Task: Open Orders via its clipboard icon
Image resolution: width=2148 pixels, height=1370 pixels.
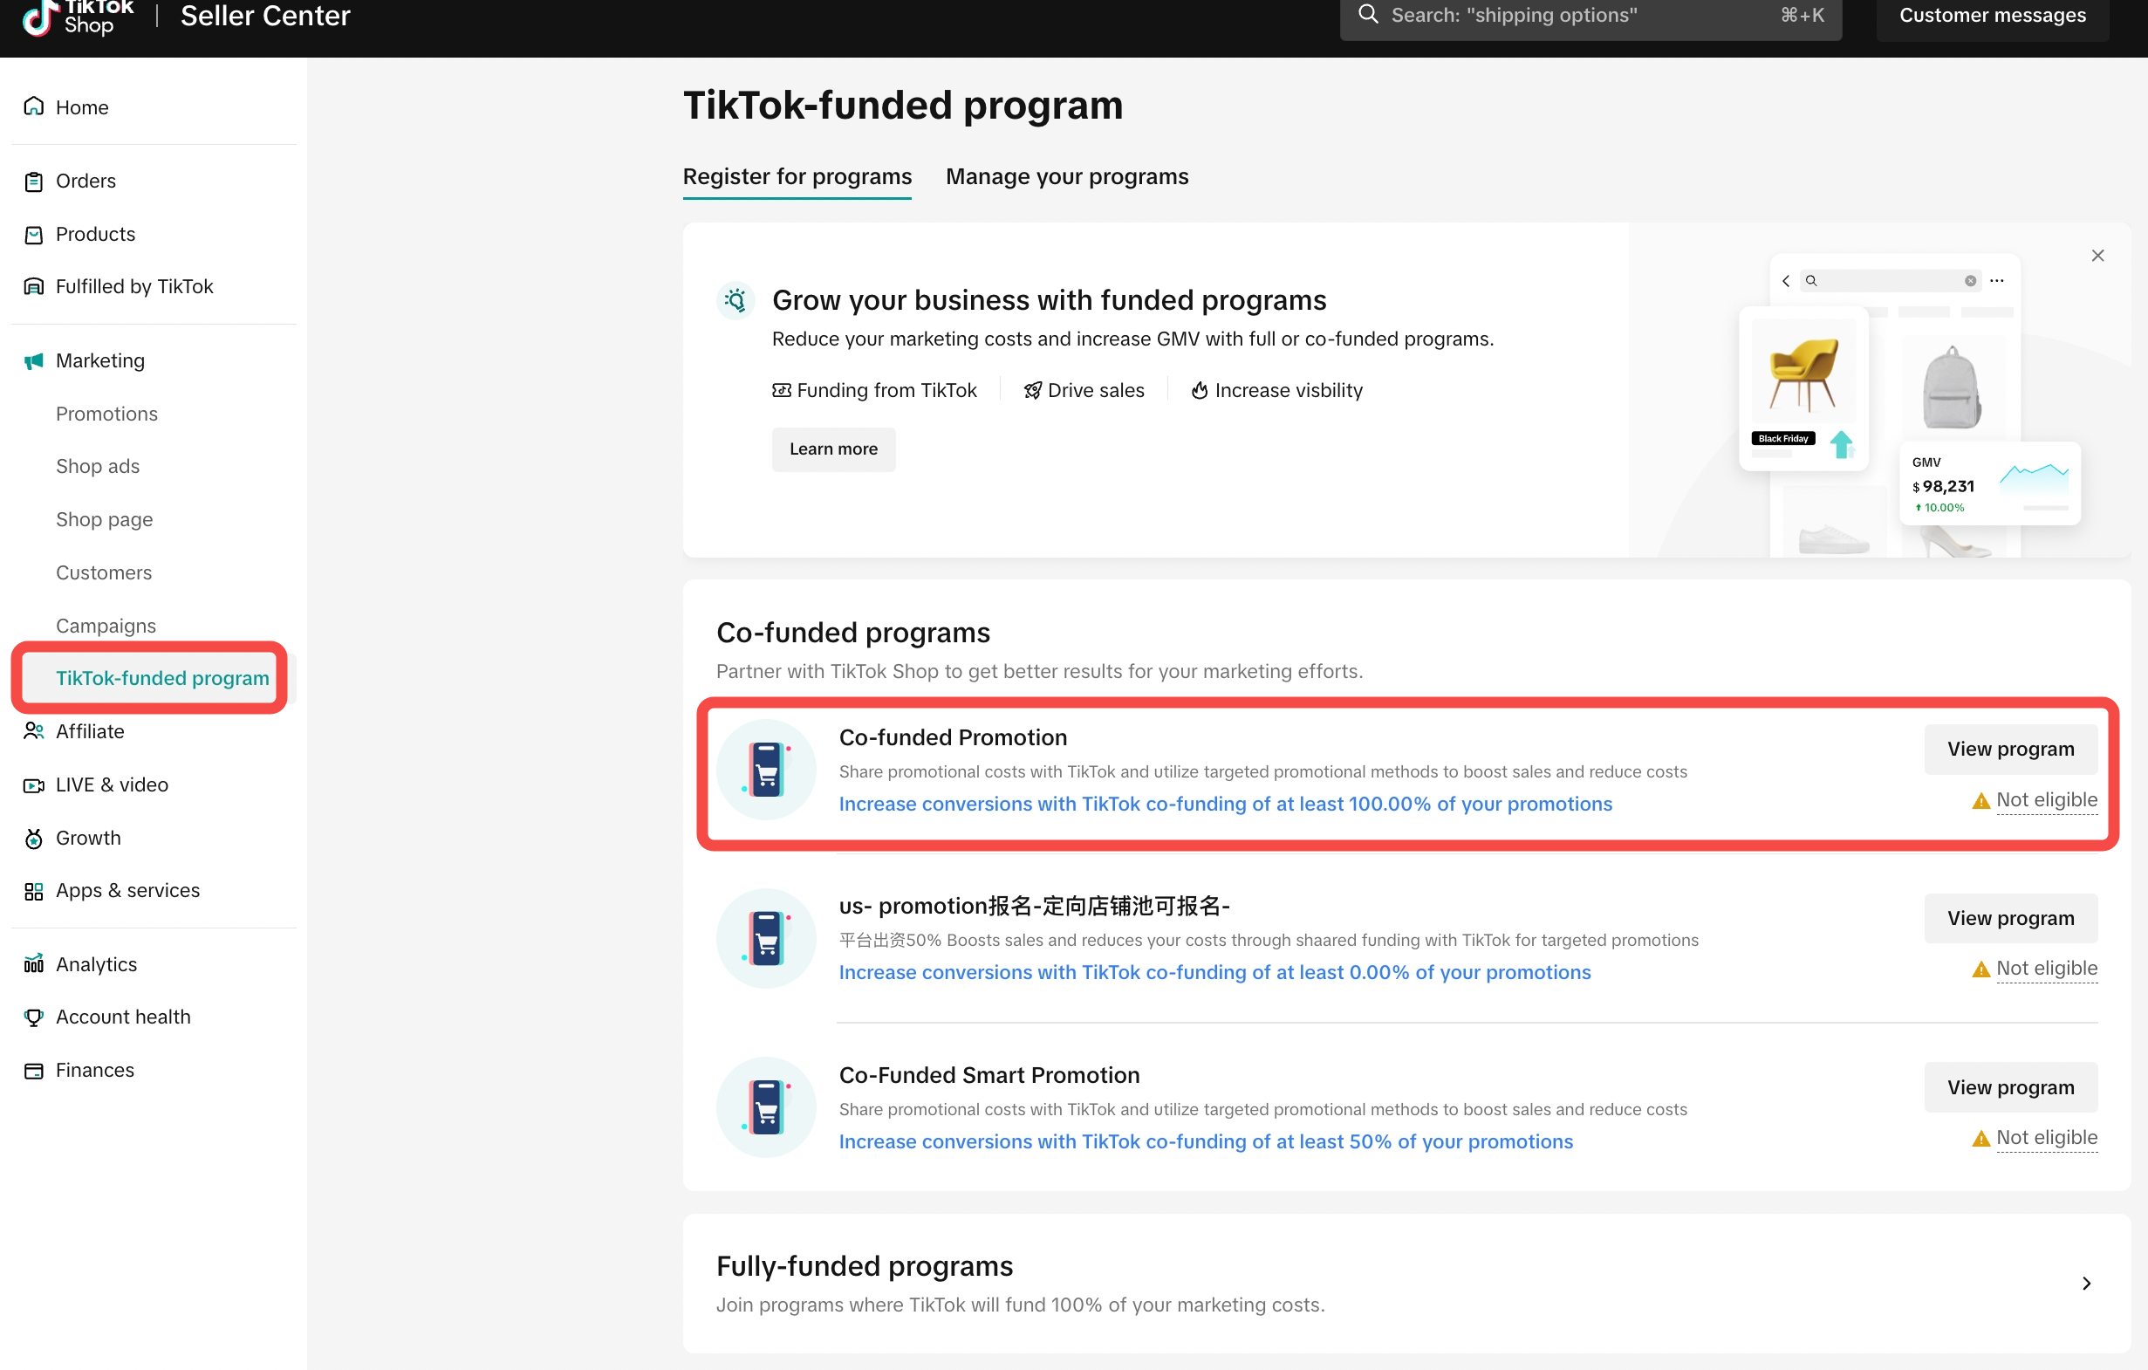Action: click(x=34, y=181)
